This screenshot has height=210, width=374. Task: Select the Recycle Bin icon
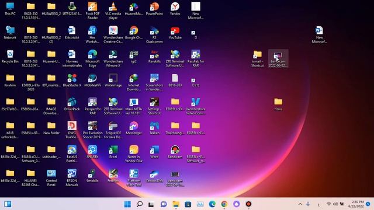click(10, 57)
